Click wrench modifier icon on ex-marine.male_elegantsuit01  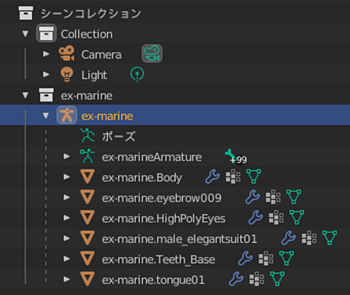(288, 238)
